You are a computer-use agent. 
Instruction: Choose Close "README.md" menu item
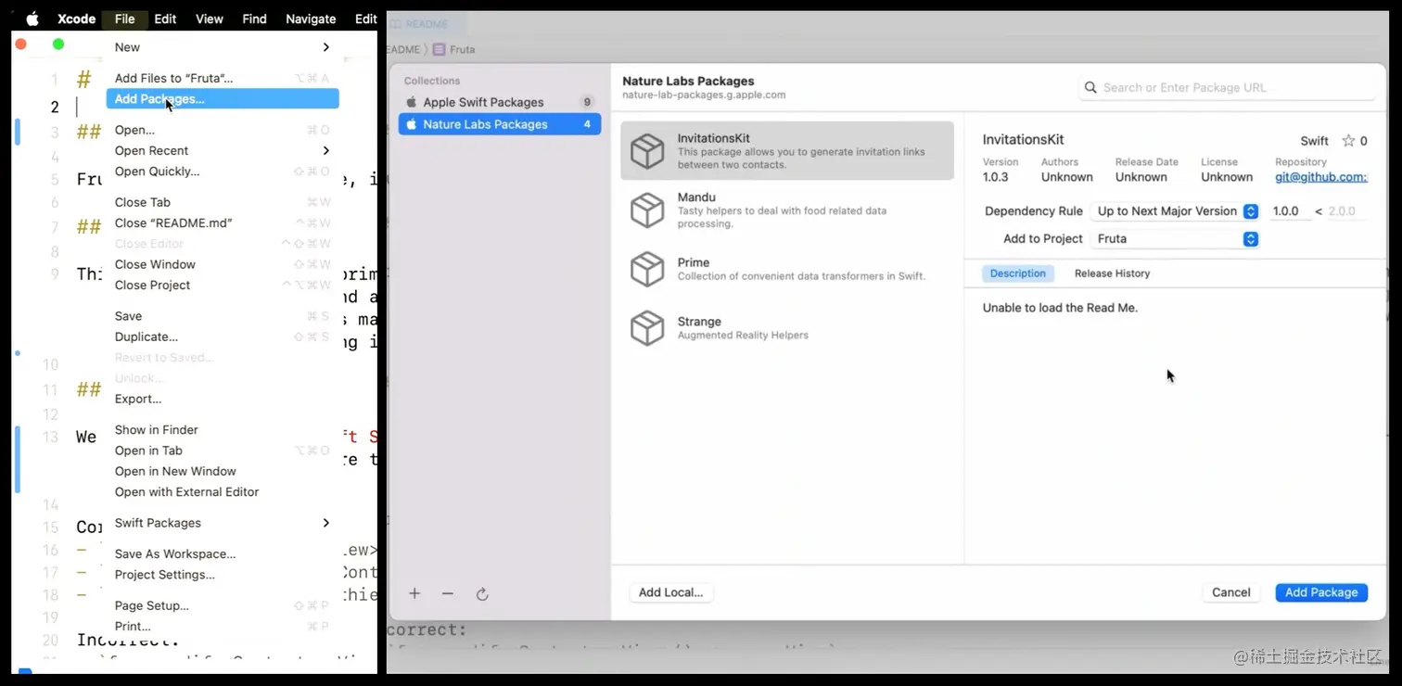pos(223,222)
